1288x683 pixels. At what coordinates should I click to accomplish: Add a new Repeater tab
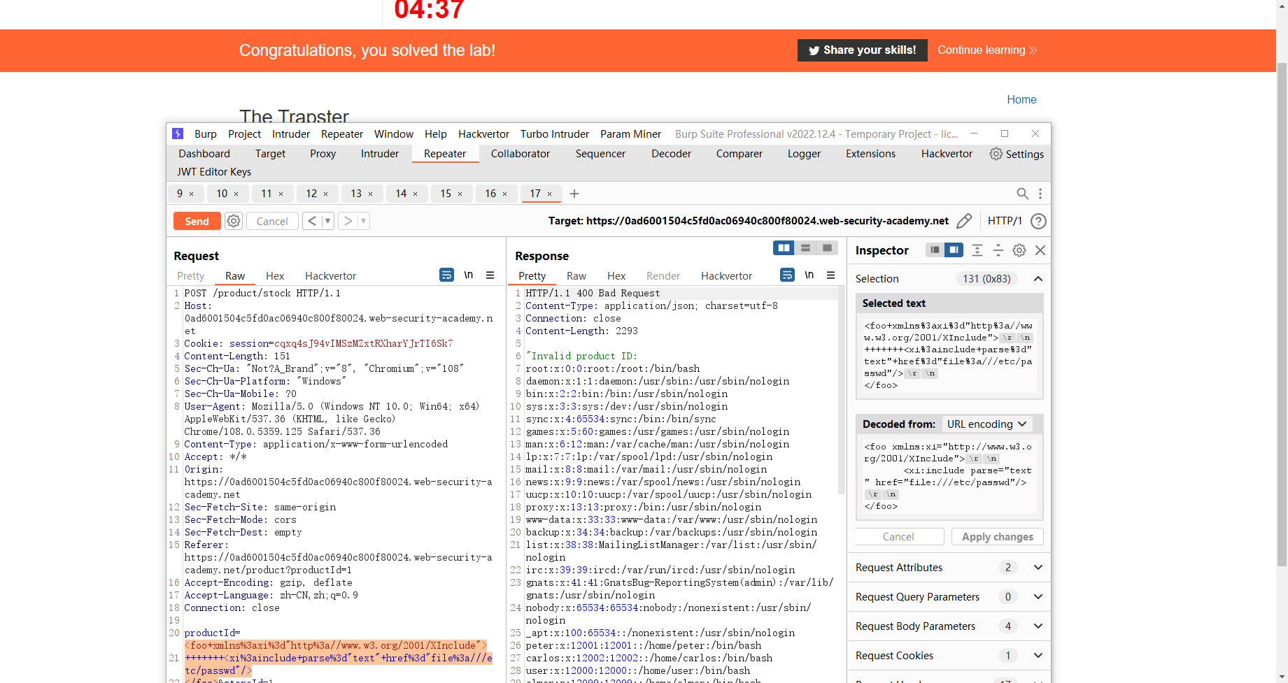574,194
